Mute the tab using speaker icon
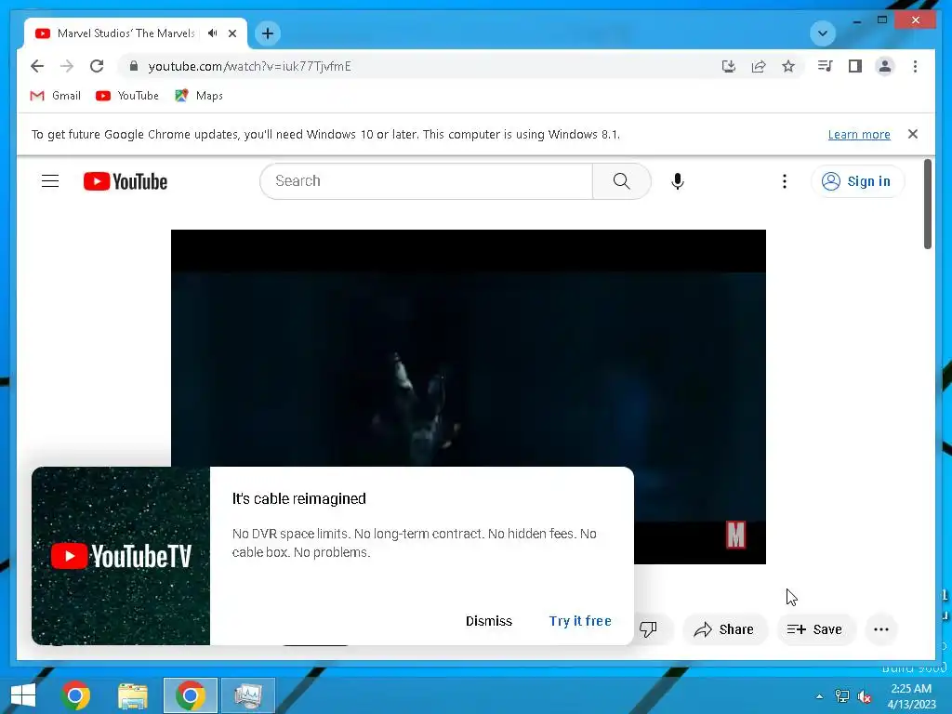The width and height of the screenshot is (952, 714). pyautogui.click(x=213, y=33)
